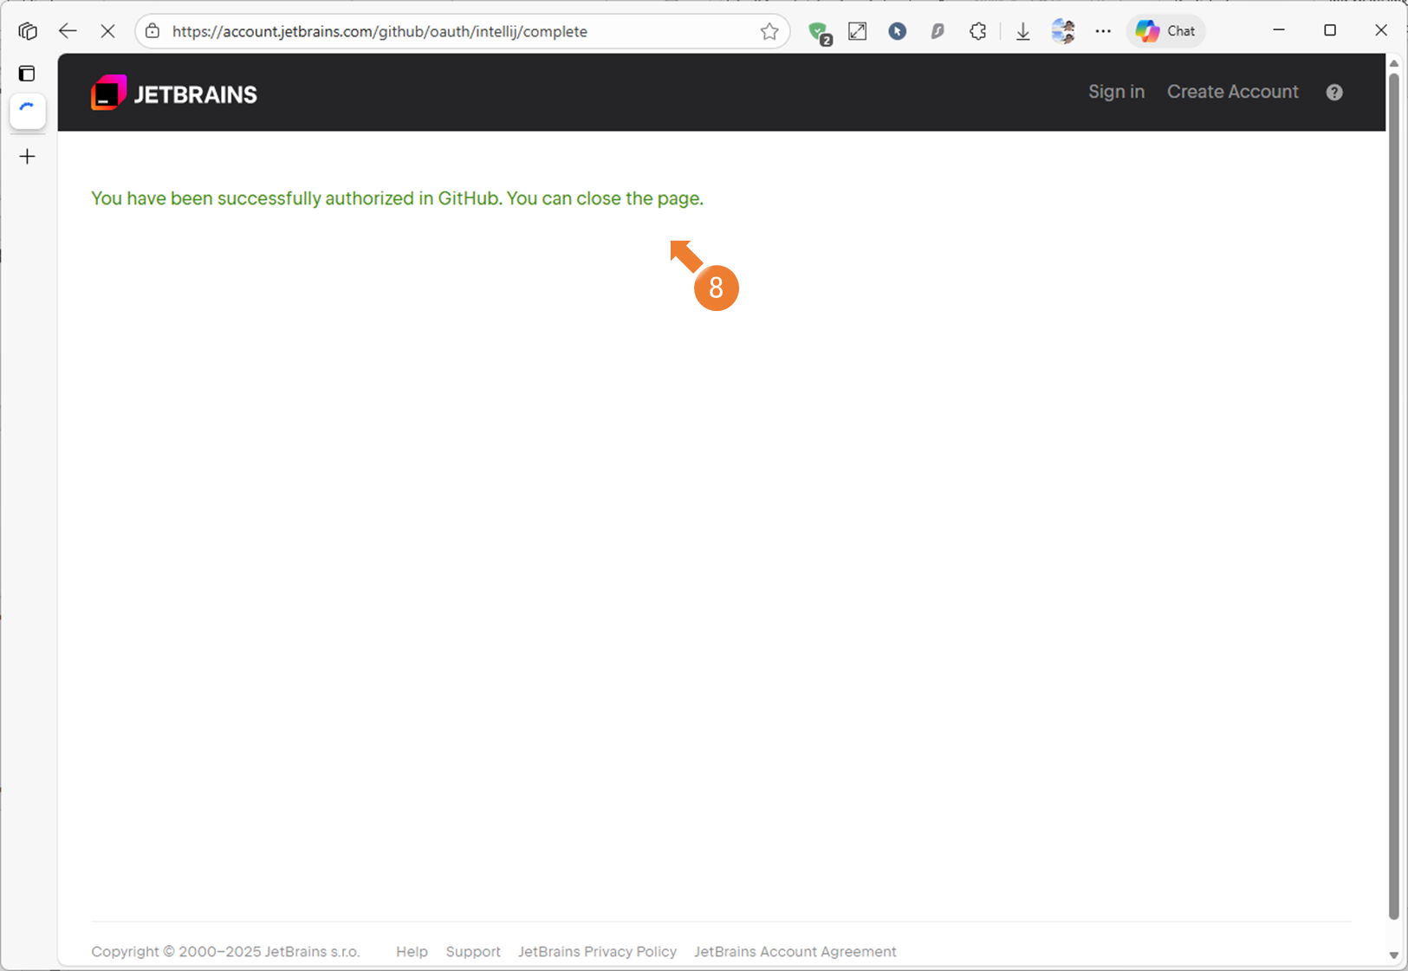Click the JetBrains logo
1408x971 pixels.
click(174, 94)
